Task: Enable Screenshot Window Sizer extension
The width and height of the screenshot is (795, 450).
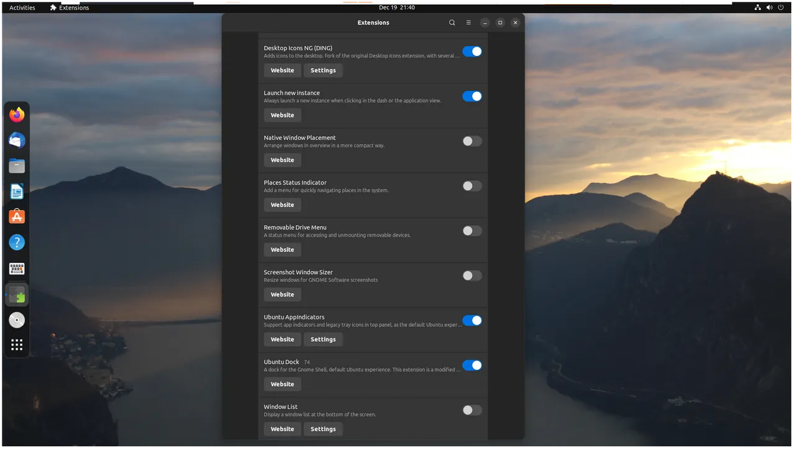Action: pos(472,275)
